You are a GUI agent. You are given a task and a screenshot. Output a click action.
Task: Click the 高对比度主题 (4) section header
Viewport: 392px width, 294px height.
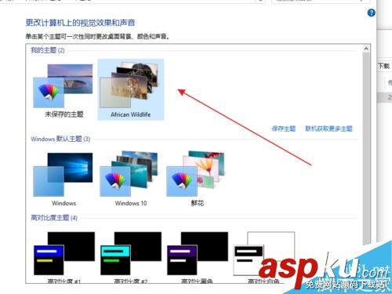[x=54, y=217]
